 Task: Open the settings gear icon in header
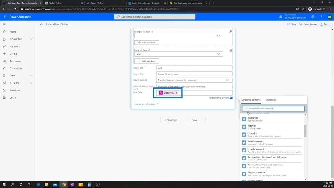[x=313, y=17]
